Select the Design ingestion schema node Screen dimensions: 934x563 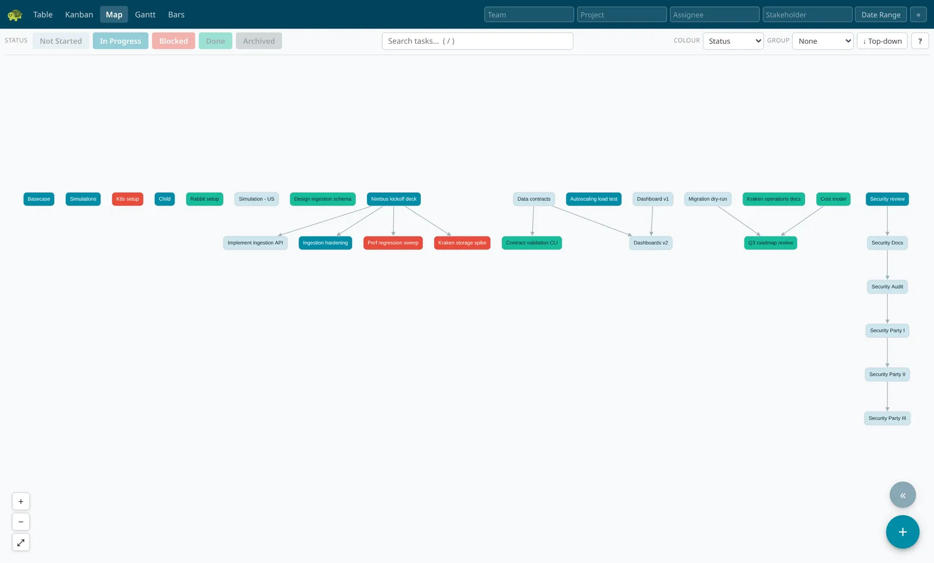(323, 199)
